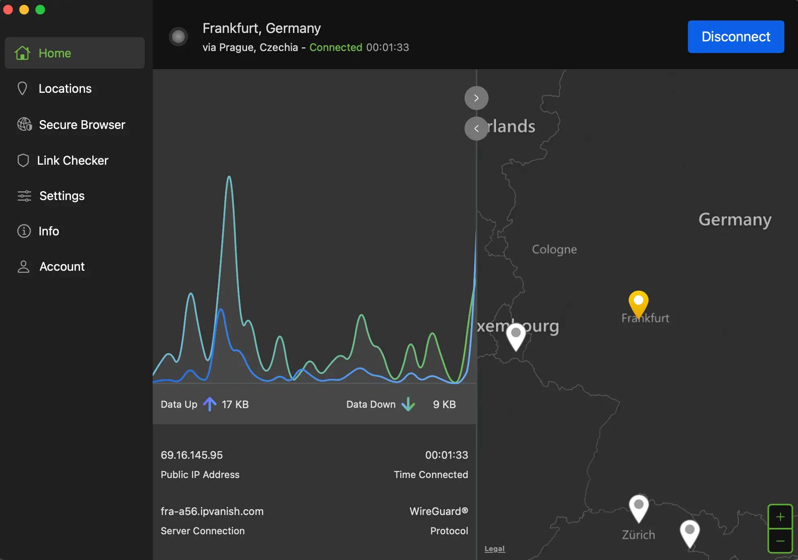Zoom in using the map plus control
The width and height of the screenshot is (798, 560).
(781, 517)
